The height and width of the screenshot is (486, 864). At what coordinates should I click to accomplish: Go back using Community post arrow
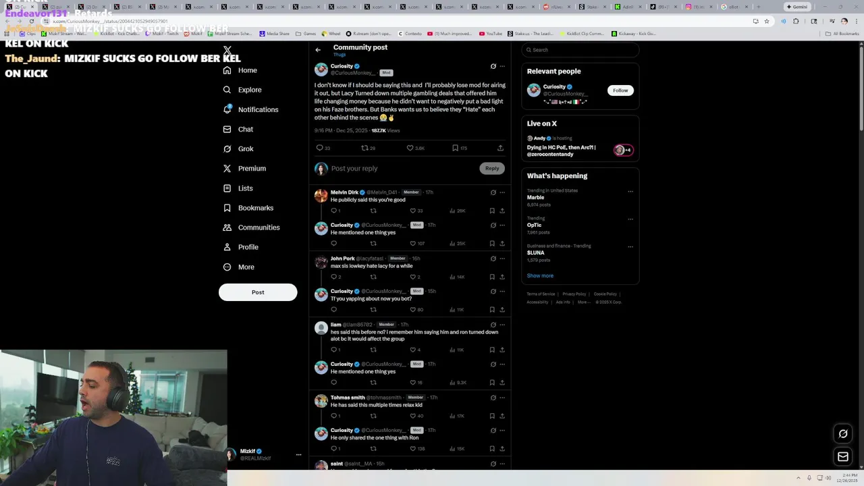[318, 50]
